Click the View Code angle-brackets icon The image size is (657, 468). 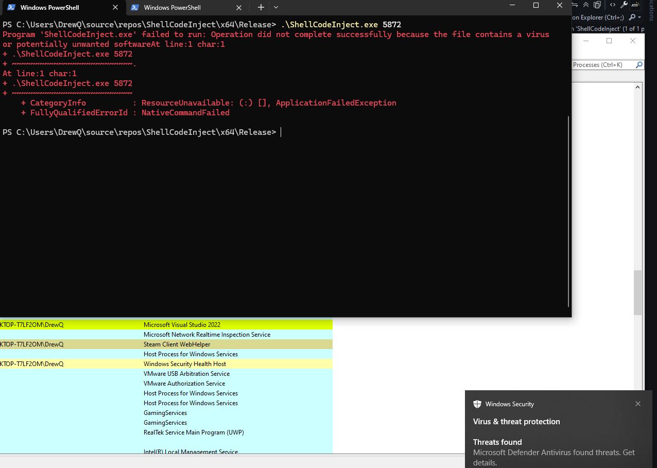tap(613, 5)
